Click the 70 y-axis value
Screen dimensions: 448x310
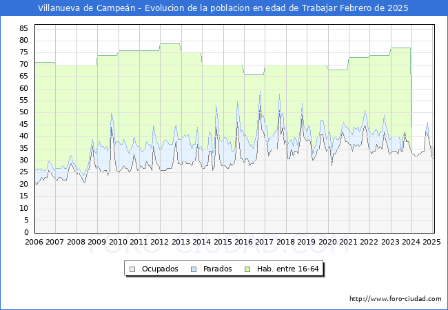tap(23, 64)
